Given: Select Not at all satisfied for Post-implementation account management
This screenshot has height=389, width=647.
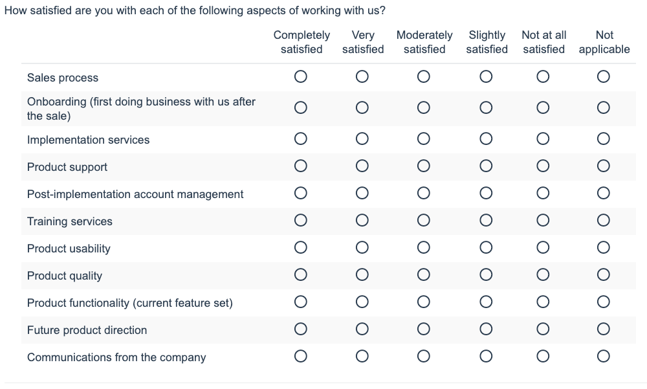Looking at the screenshot, I should pyautogui.click(x=543, y=194).
